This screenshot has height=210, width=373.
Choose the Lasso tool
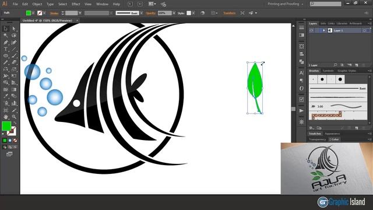click(x=14, y=36)
